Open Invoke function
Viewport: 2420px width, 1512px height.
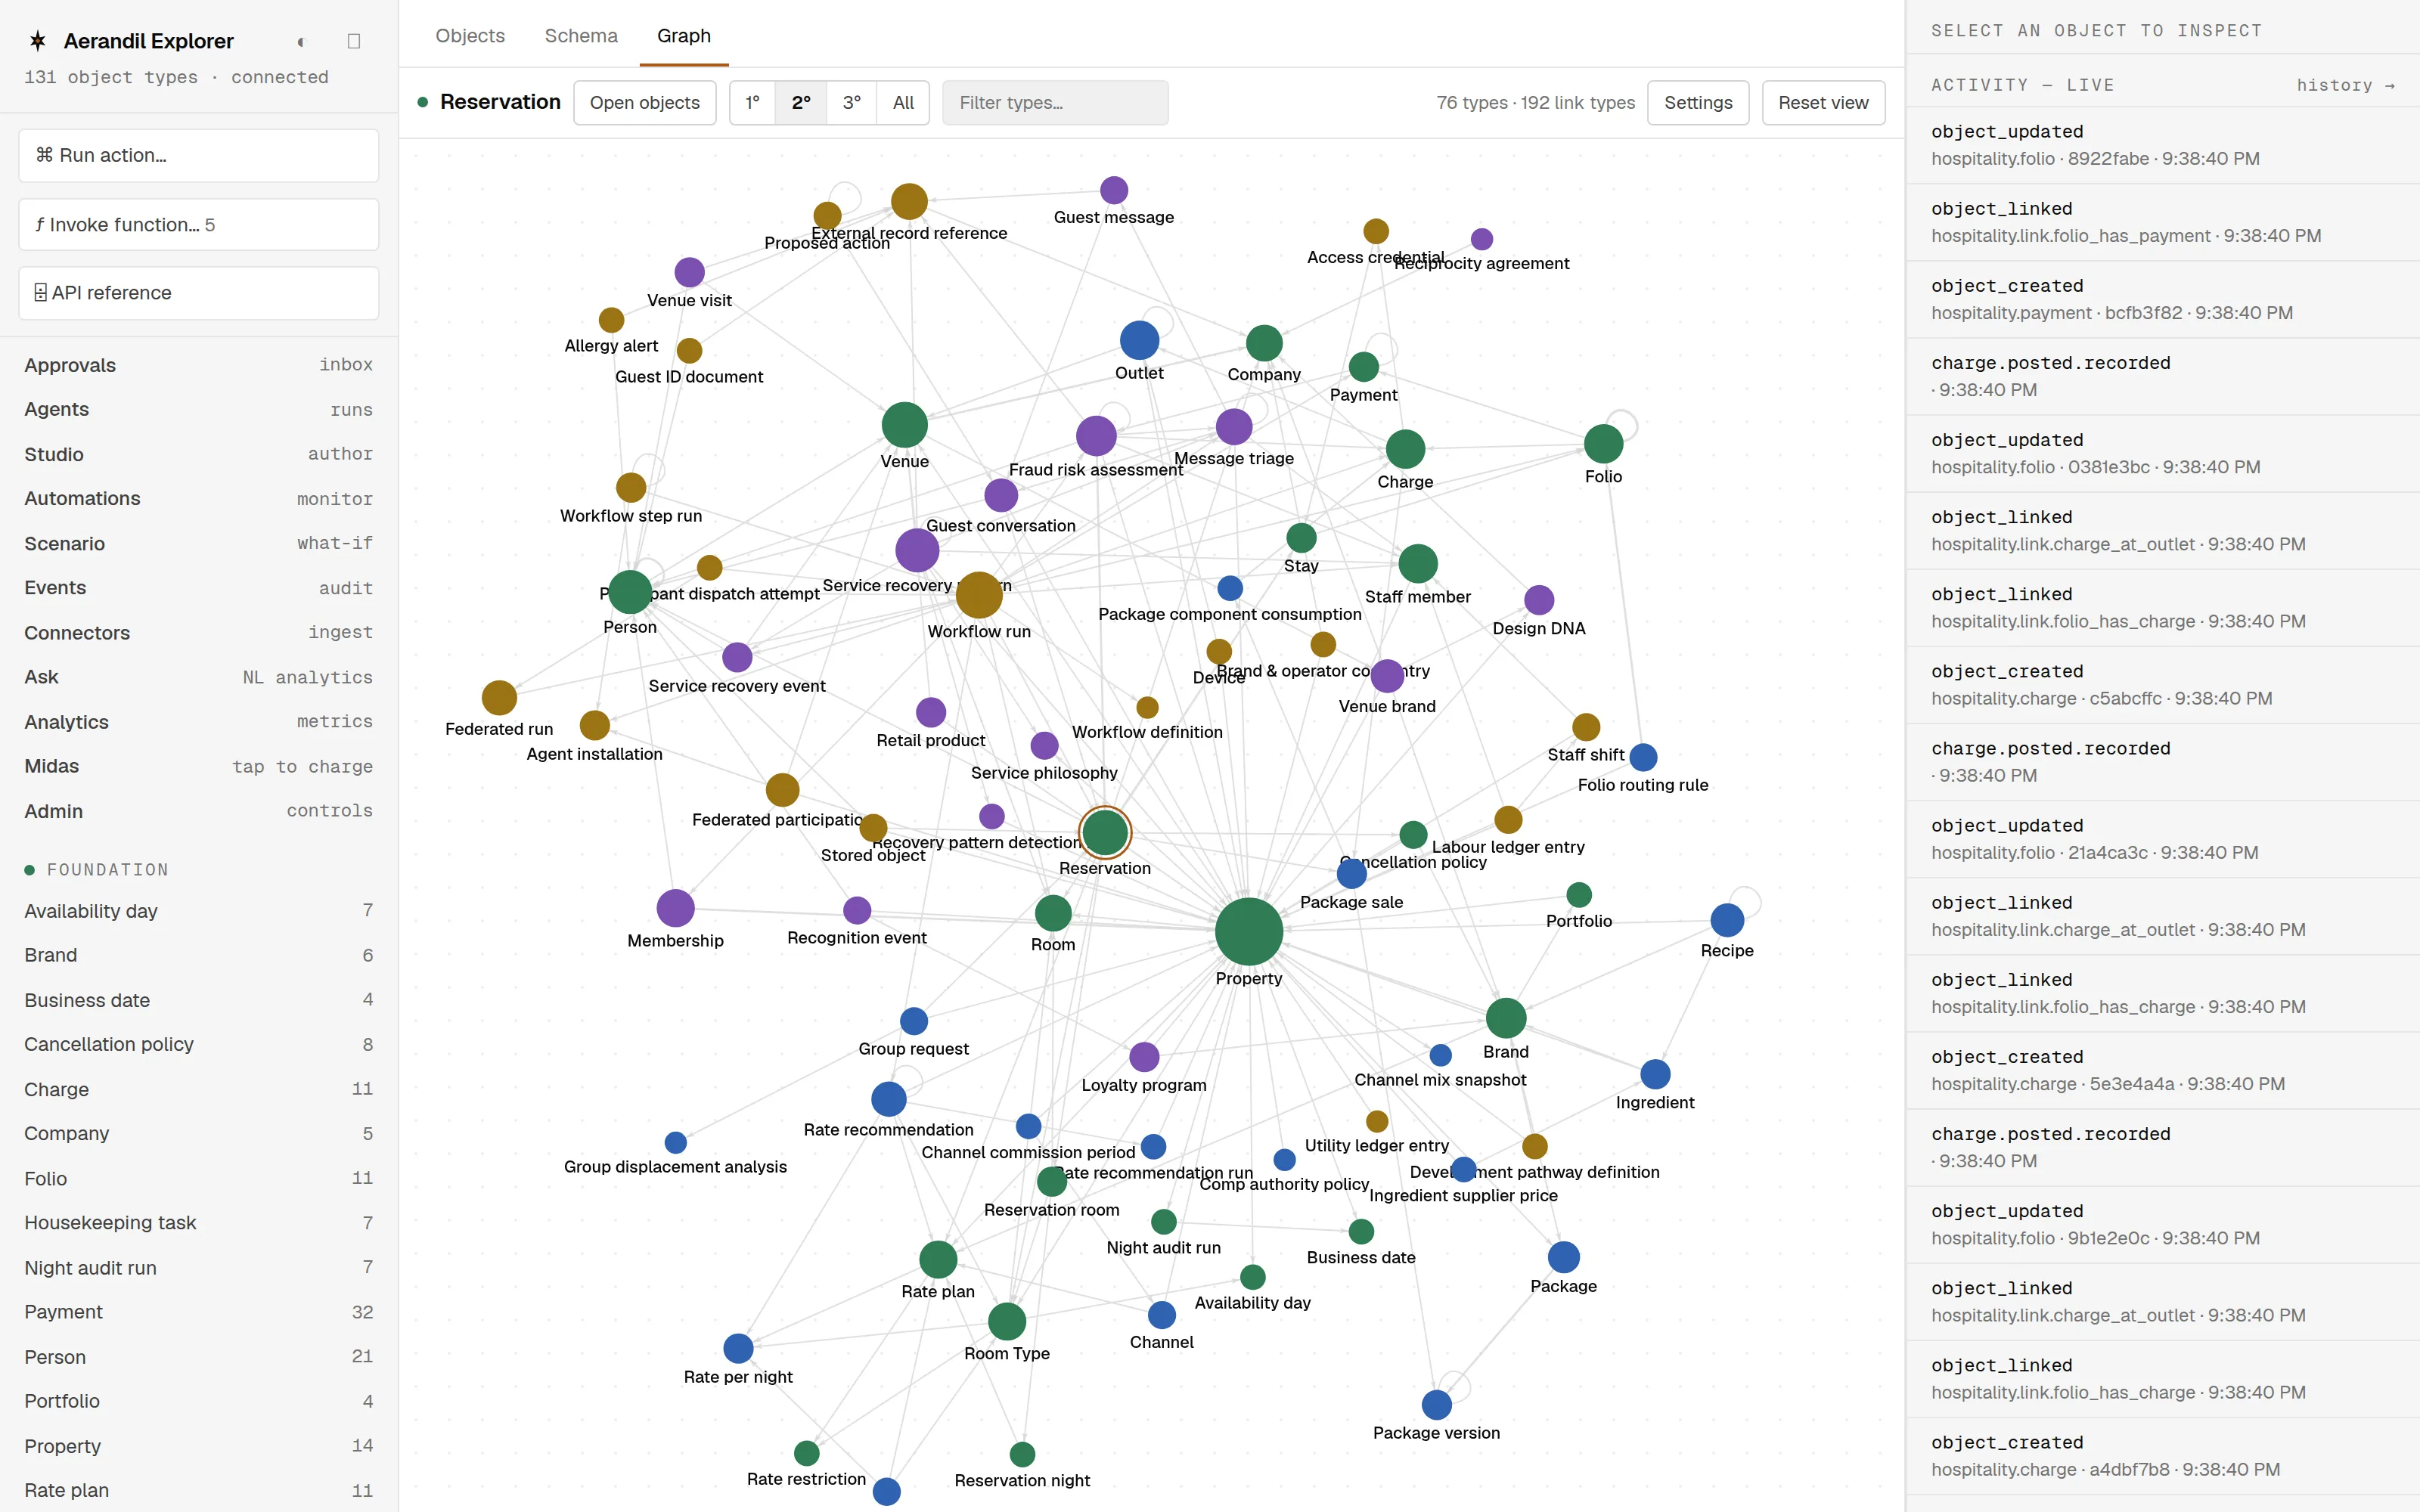[x=198, y=224]
